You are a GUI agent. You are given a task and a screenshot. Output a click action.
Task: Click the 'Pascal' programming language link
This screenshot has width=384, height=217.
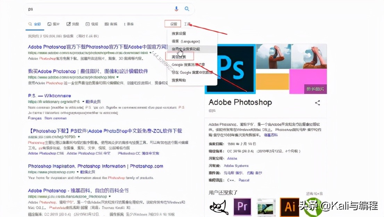click(244, 180)
